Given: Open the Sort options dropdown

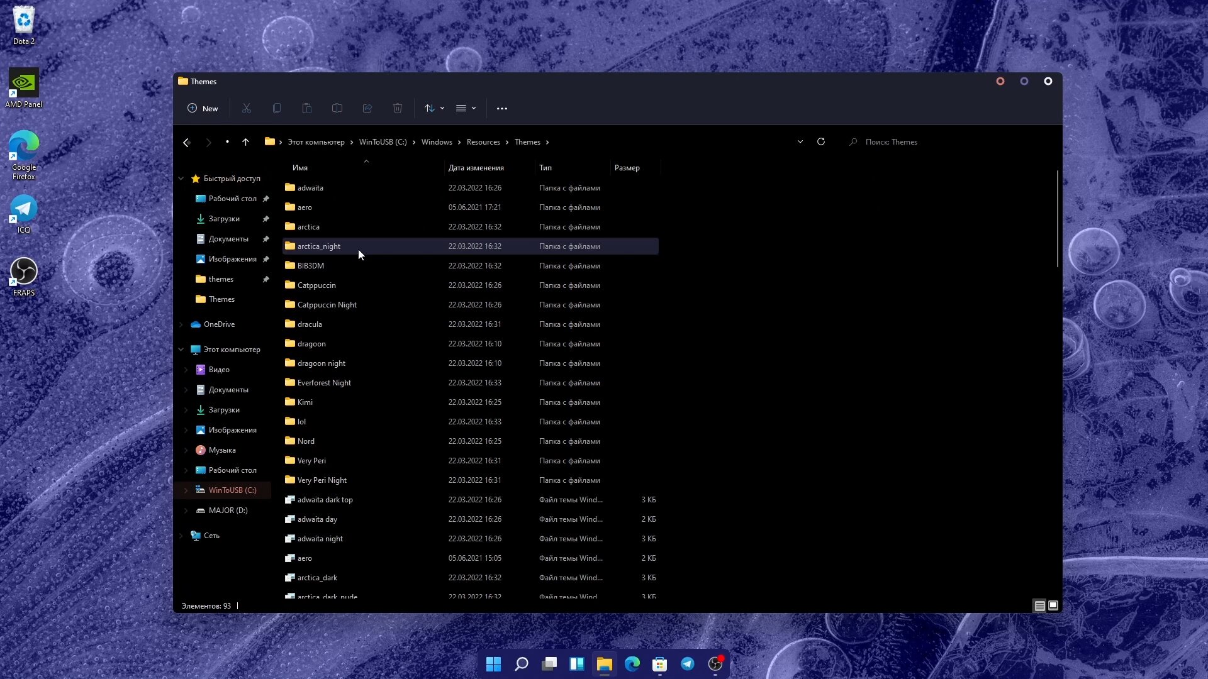Looking at the screenshot, I should click(x=434, y=108).
